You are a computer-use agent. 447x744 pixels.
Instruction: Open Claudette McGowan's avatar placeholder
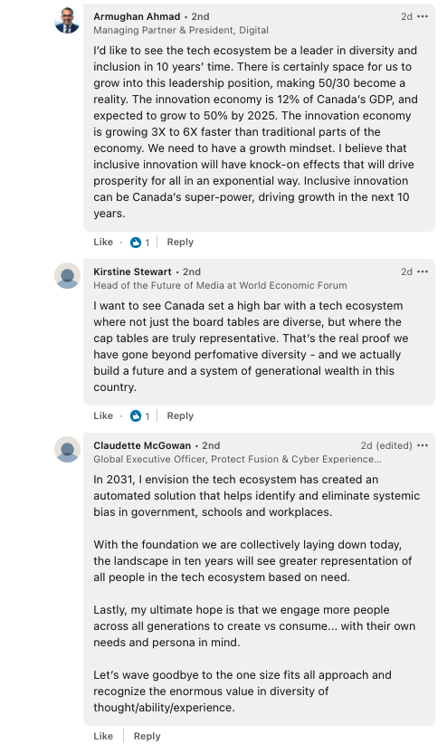pyautogui.click(x=67, y=449)
